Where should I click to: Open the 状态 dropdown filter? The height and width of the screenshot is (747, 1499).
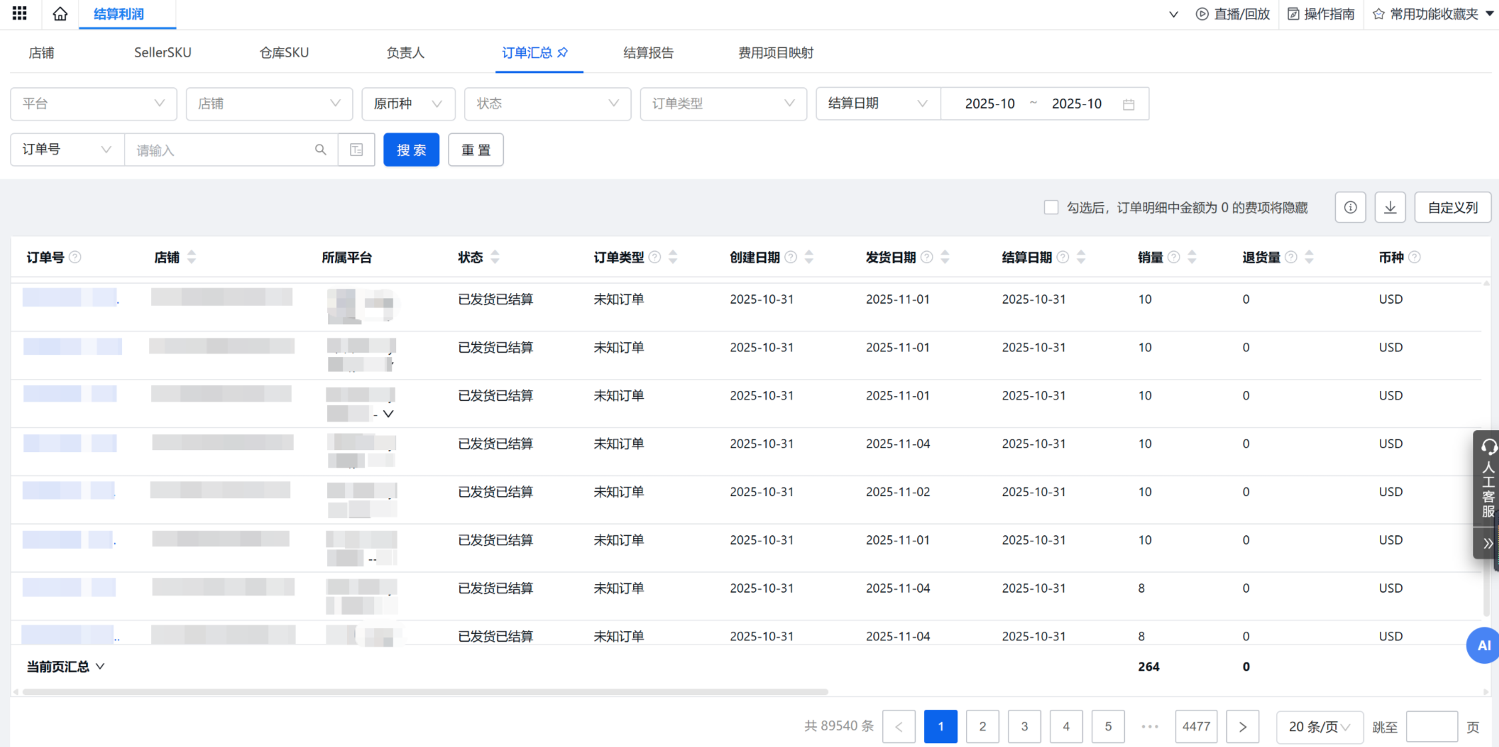click(x=548, y=104)
